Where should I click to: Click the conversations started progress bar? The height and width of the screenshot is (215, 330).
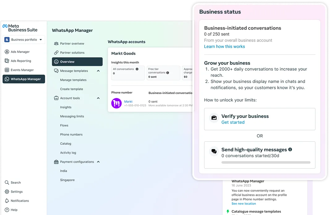[x=266, y=162]
